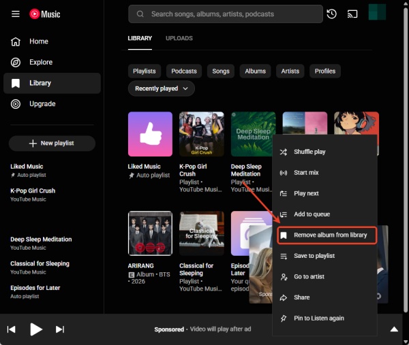Create a New playlist

[x=52, y=143]
